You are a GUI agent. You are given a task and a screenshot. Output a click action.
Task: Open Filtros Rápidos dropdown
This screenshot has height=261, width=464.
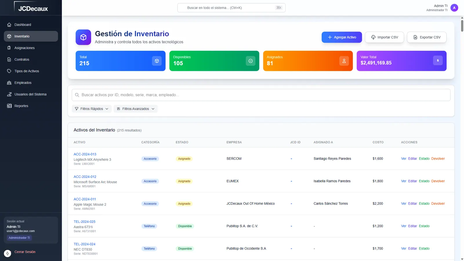pos(92,109)
